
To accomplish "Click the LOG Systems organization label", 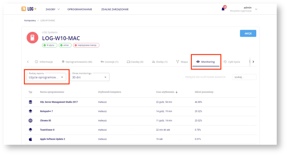I will point(50,32).
